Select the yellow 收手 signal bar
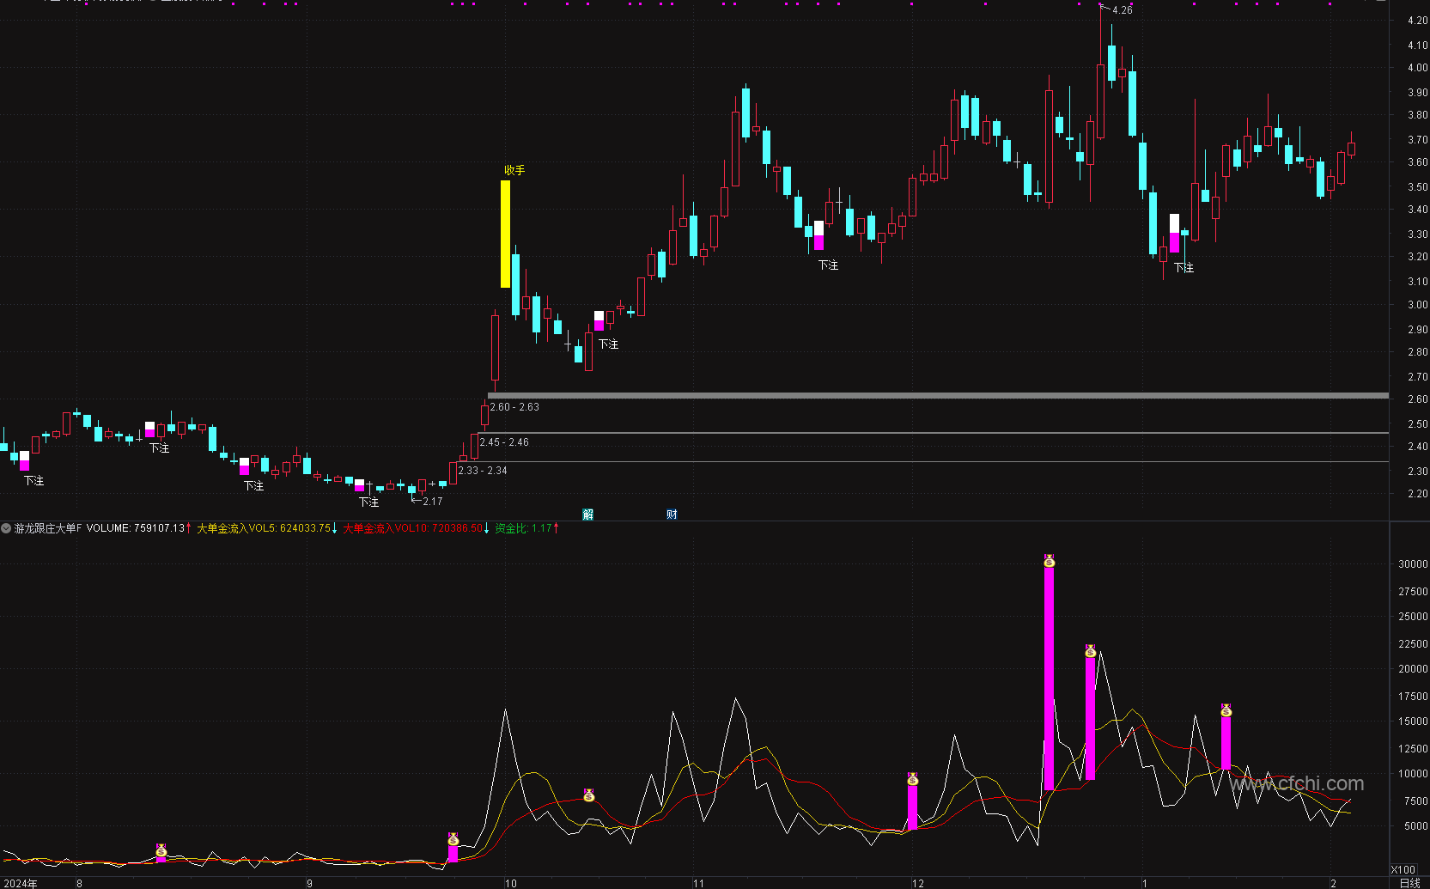The image size is (1430, 889). 505,234
